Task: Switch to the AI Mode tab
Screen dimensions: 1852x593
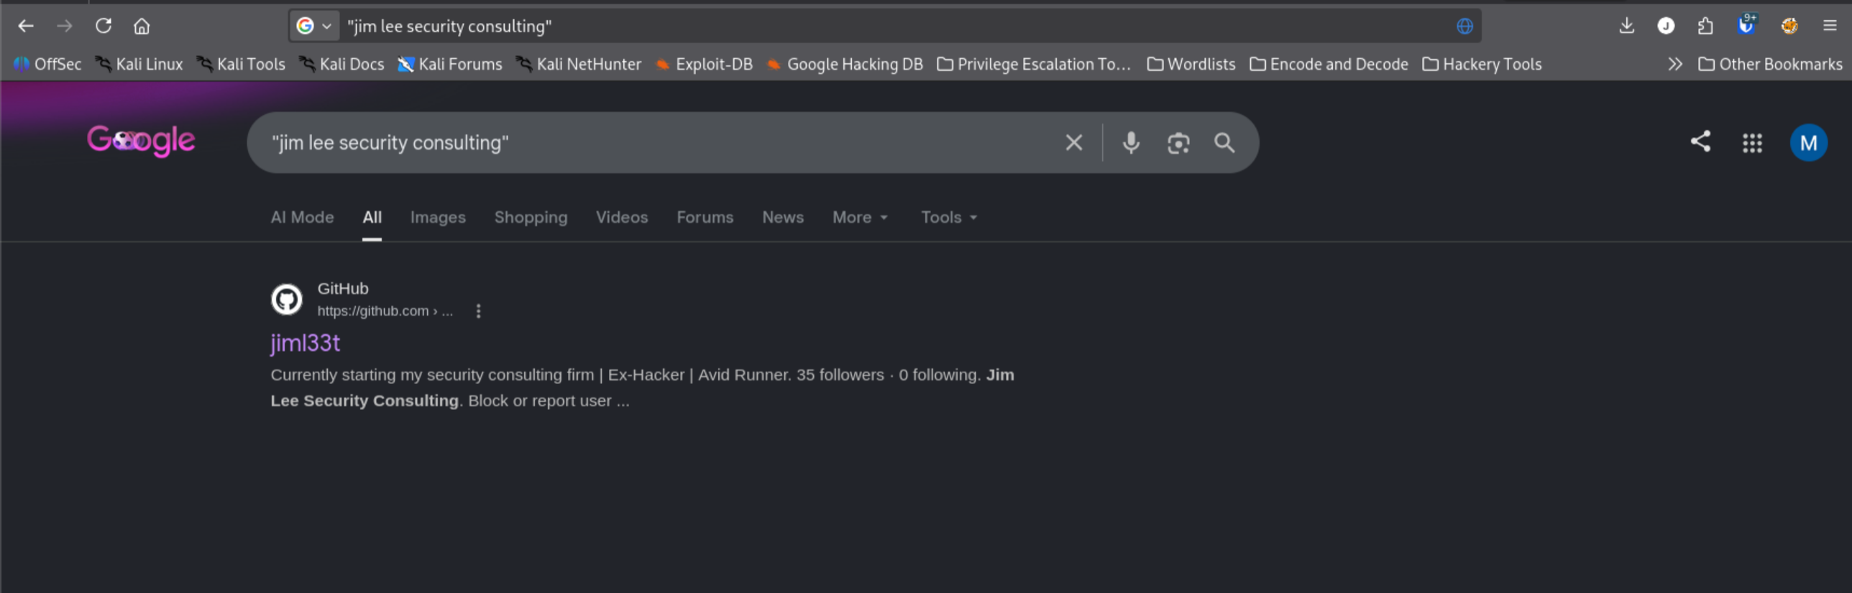Action: 302,218
